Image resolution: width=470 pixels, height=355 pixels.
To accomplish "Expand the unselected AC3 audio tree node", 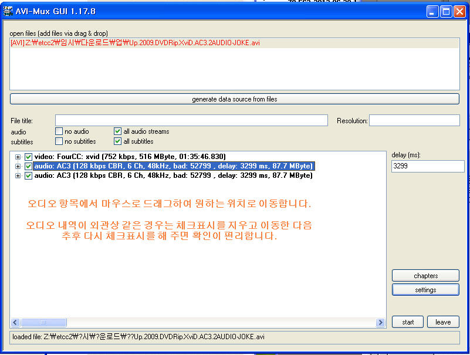I will click(x=18, y=175).
